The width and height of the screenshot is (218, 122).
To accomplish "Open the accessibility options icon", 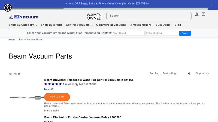I will click(8, 8).
